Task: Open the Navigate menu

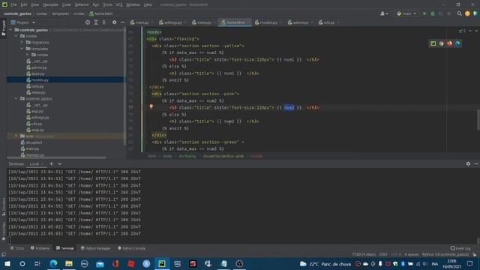Action: [50, 4]
